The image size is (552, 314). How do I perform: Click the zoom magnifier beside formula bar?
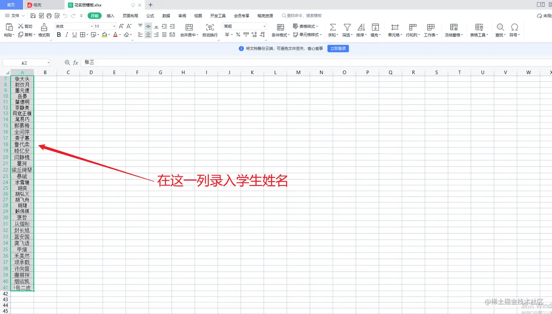(67, 63)
